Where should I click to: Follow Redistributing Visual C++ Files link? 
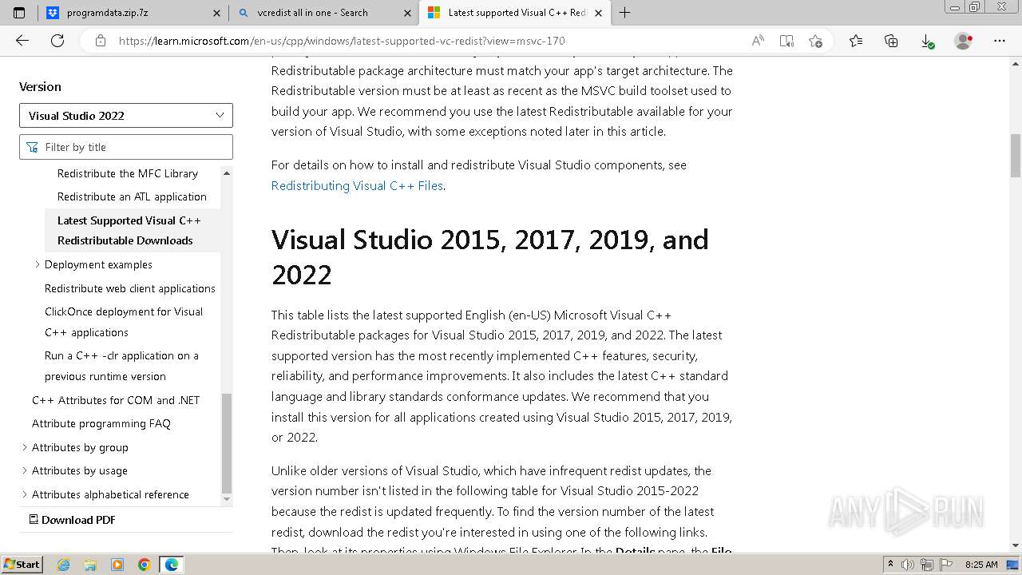[x=357, y=185]
